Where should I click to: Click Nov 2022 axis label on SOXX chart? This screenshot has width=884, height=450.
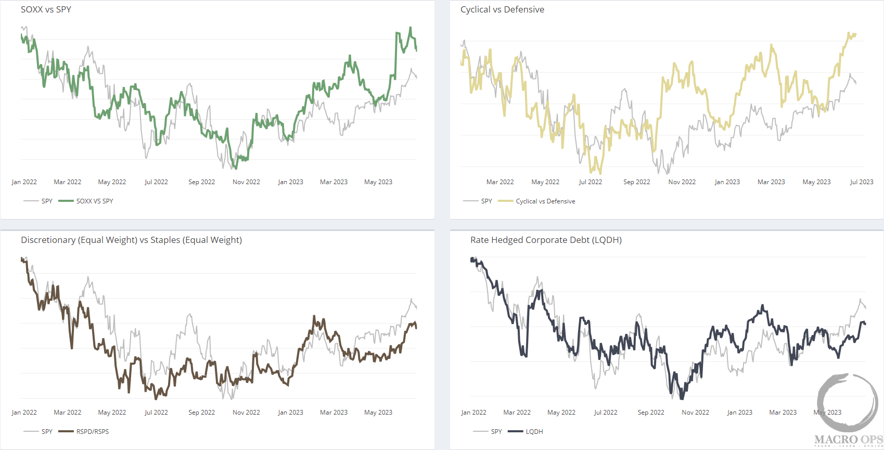pos(246,182)
